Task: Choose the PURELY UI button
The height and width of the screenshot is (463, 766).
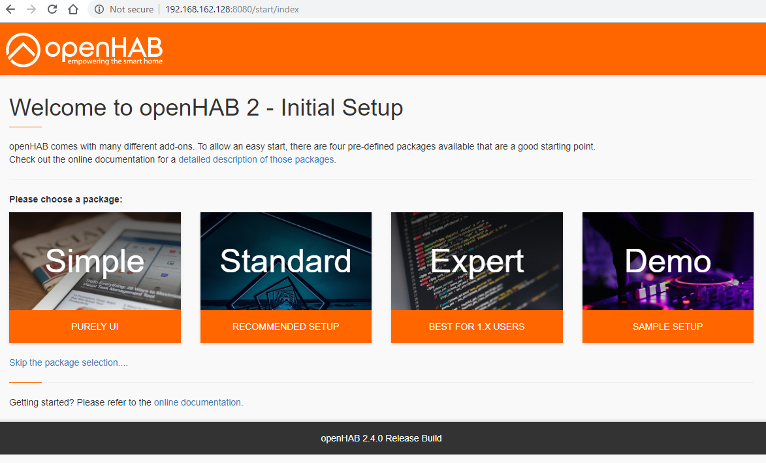Action: (x=95, y=327)
